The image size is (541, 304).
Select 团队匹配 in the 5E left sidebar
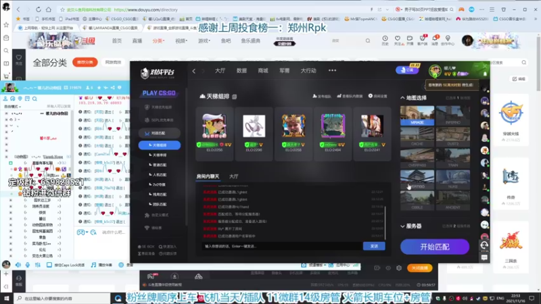[160, 205]
